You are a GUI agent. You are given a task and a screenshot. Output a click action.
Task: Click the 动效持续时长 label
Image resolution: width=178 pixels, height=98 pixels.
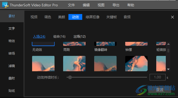[48, 78]
